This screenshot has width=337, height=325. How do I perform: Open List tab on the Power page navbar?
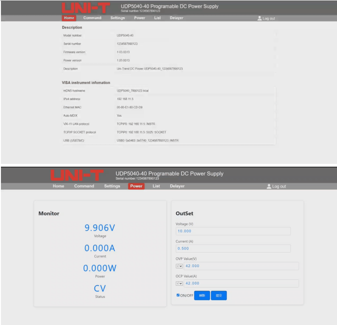(156, 186)
